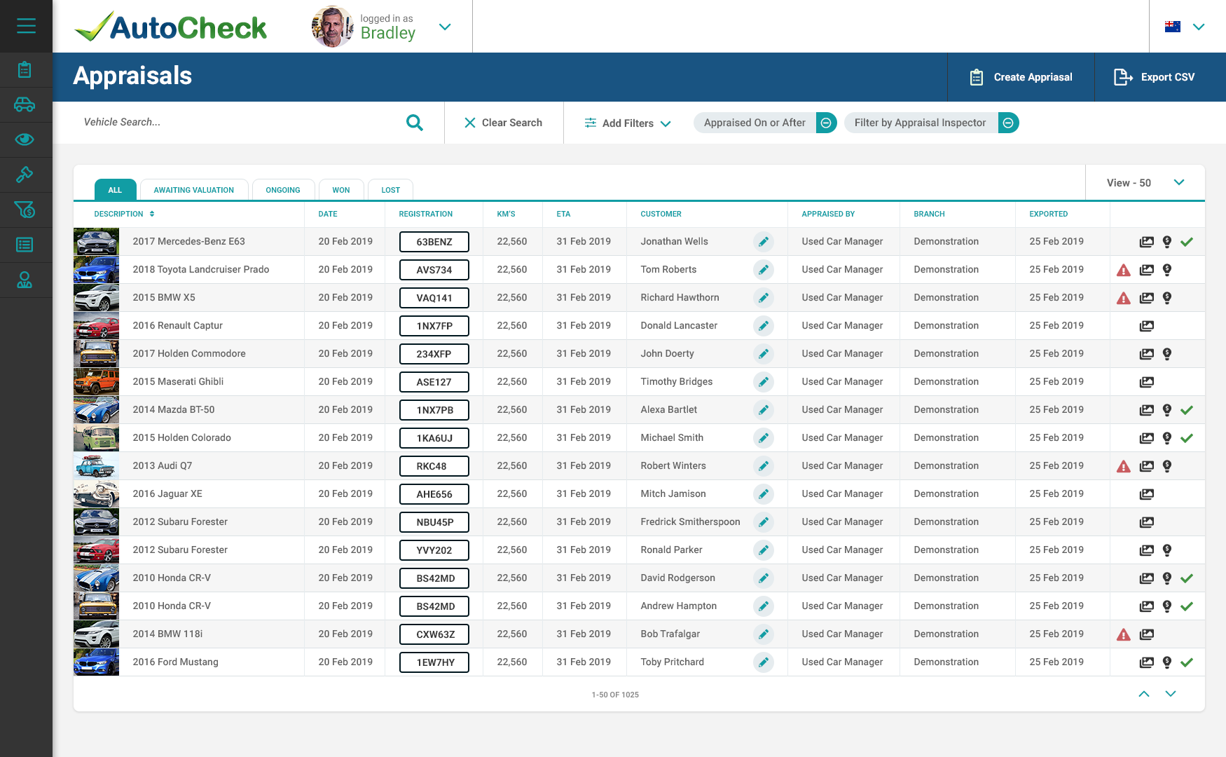Open the car vehicles sidebar icon
Viewport: 1226px width, 757px height.
pos(25,104)
